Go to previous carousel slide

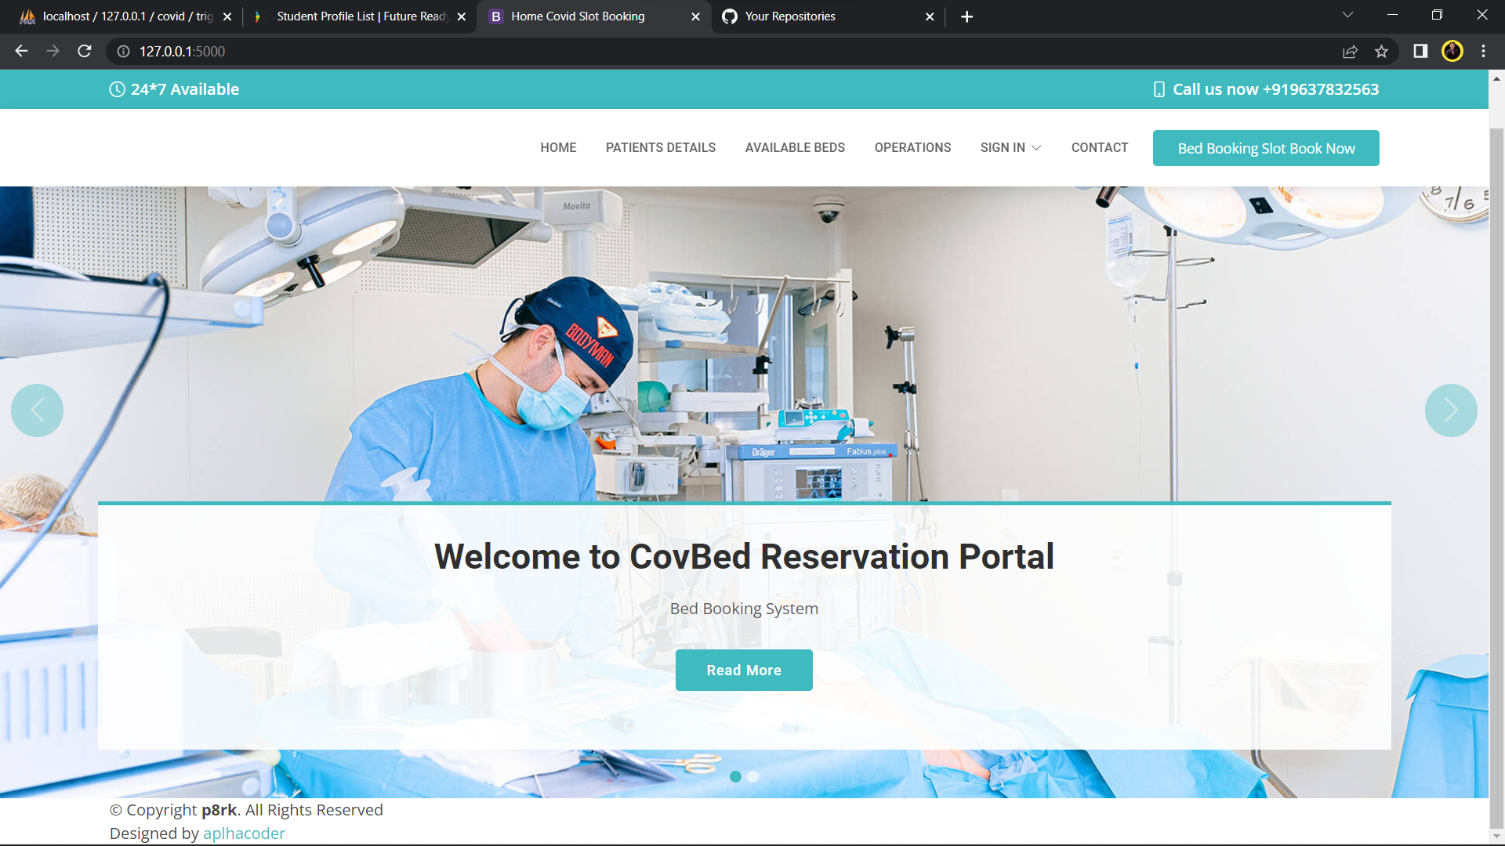click(37, 410)
